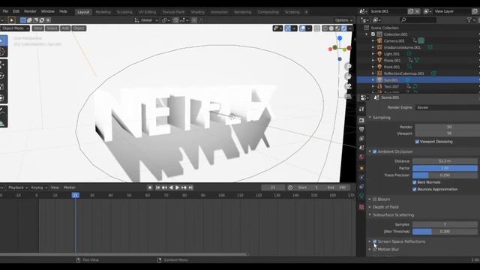Click the outliner filter funnel icon
This screenshot has width=480, height=270.
[469, 20]
